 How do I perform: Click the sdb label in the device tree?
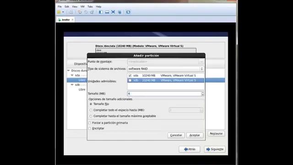[77, 85]
